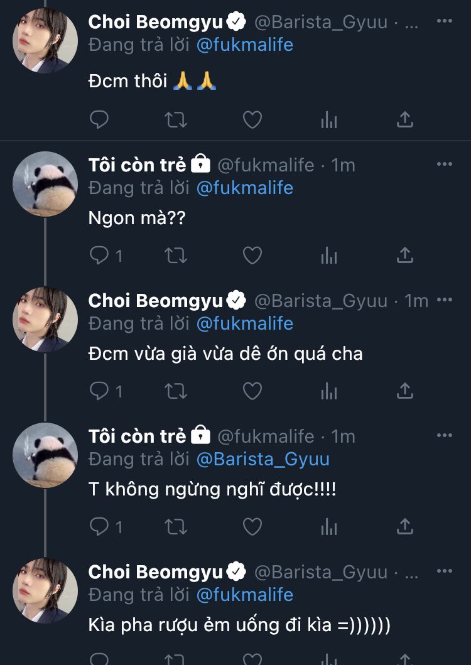Reply to the "Ngon mà??" tweet
471x665 pixels.
tap(99, 255)
